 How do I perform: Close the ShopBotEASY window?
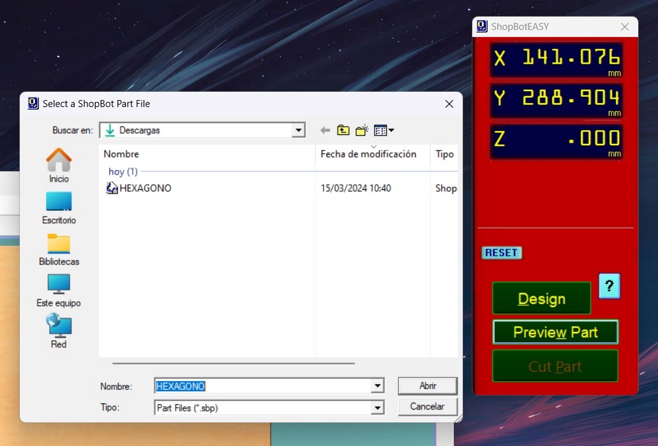624,27
